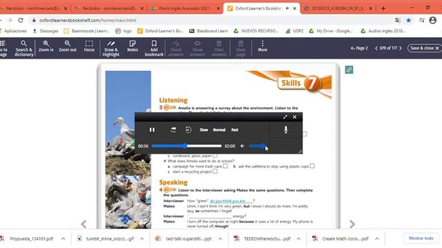Click the Show answers eye icon
442x248 pixels.
(x=198, y=43)
